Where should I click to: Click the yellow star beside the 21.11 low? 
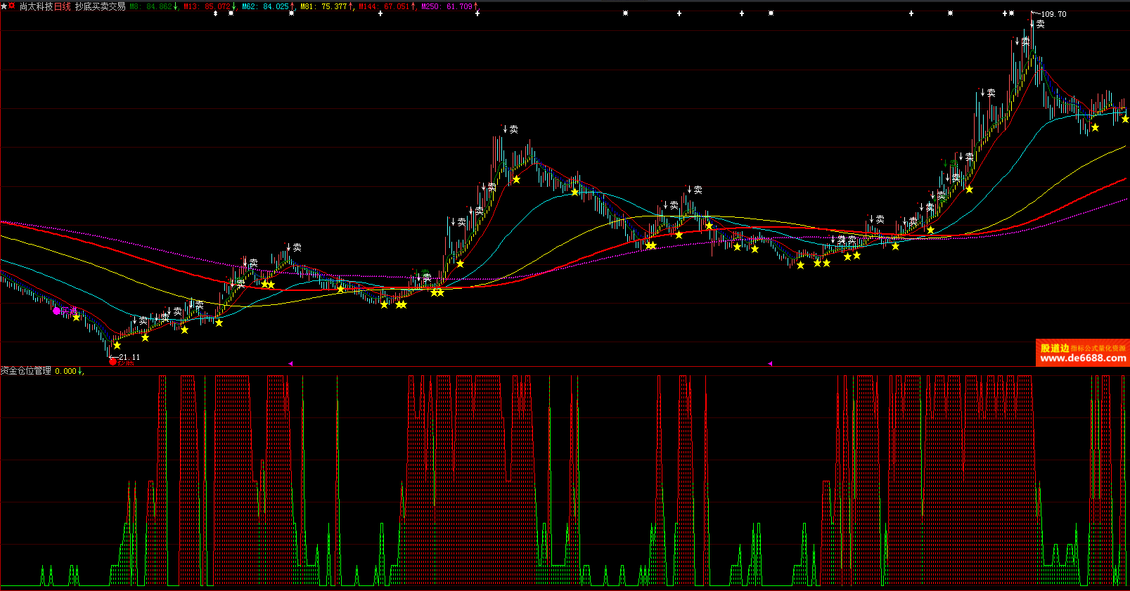coord(117,345)
